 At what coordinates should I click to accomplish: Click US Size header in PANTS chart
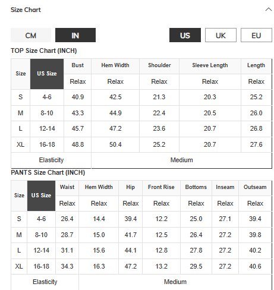click(41, 196)
